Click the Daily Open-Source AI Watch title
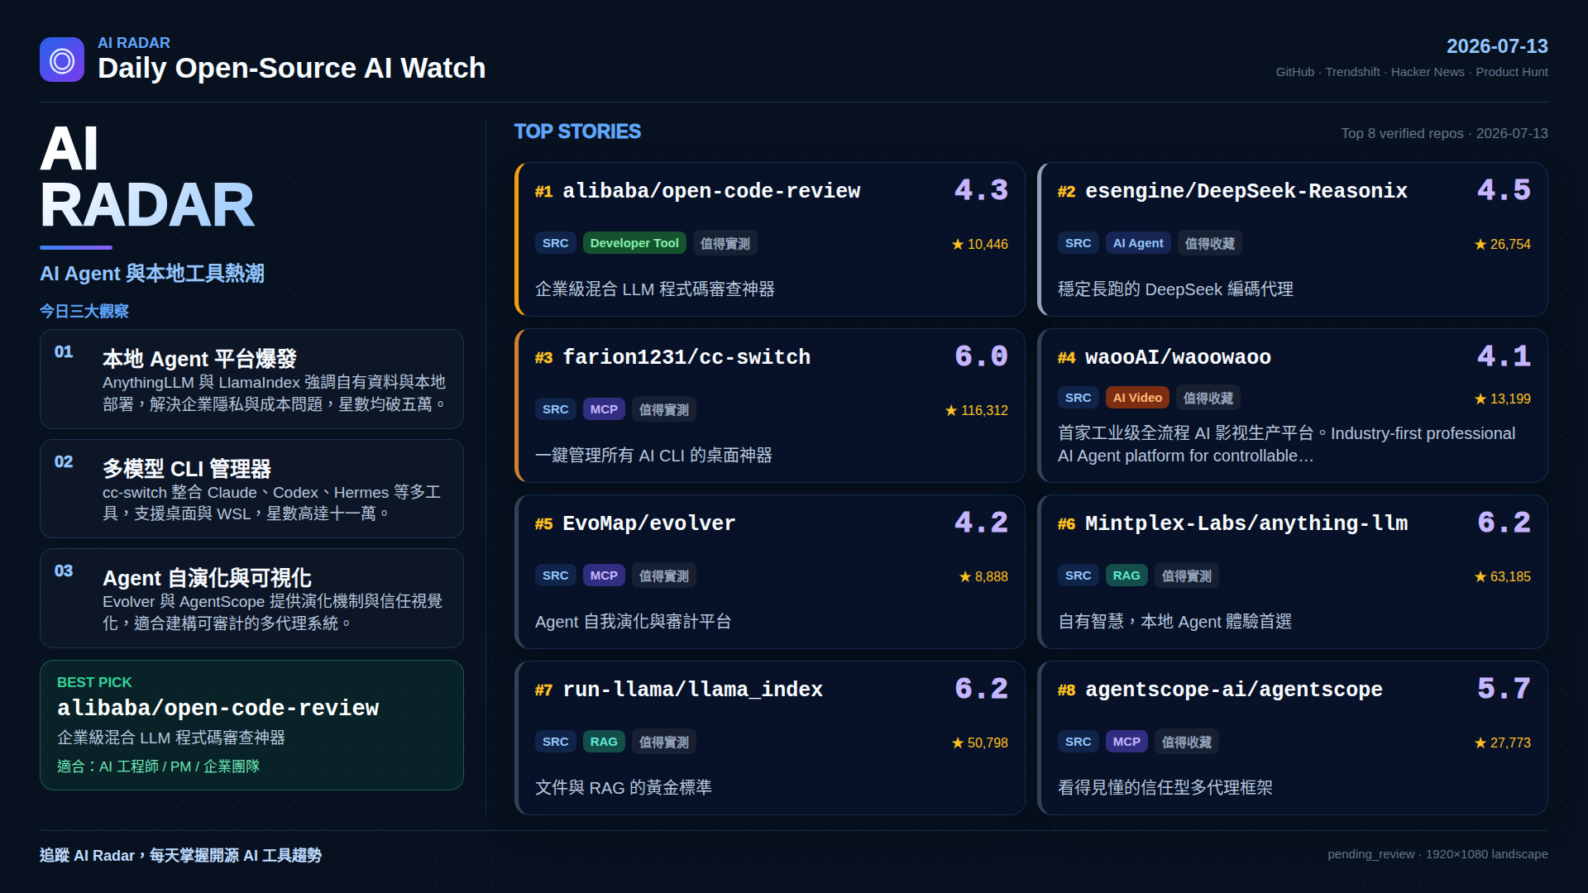Screen dimensions: 1588x893 pyautogui.click(x=291, y=68)
